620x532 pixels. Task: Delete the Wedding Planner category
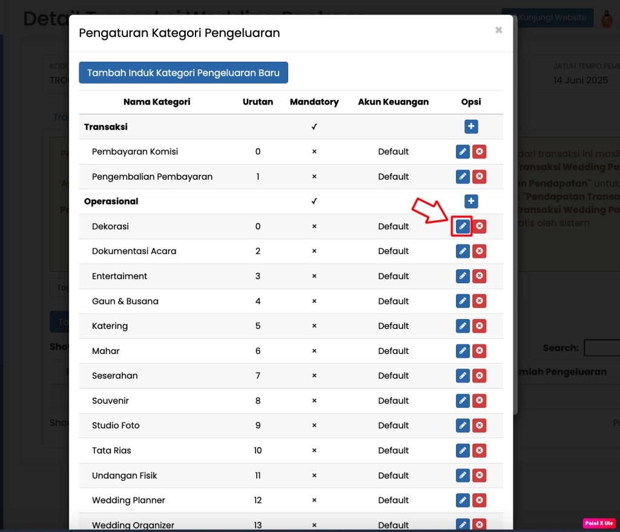click(479, 501)
